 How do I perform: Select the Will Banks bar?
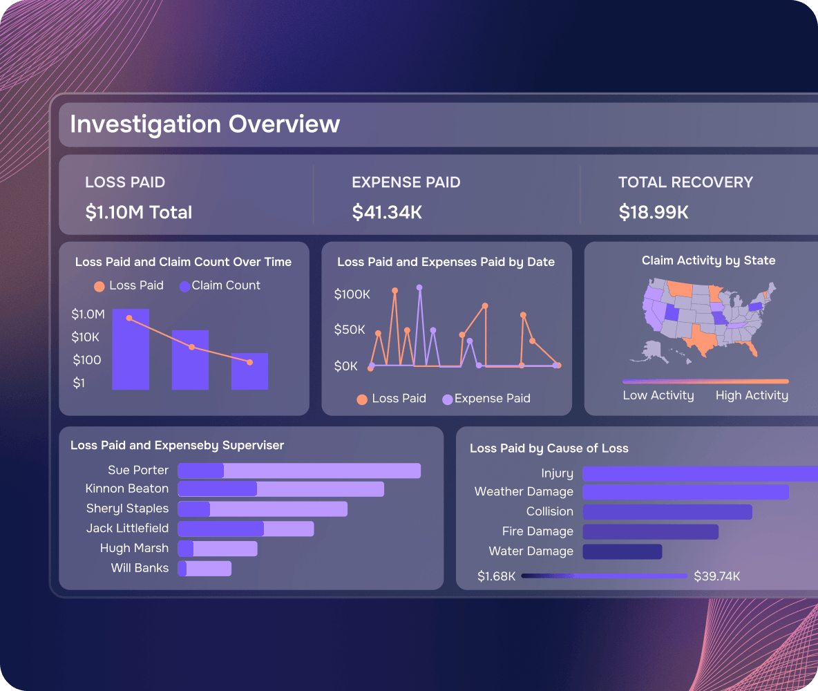pyautogui.click(x=204, y=569)
